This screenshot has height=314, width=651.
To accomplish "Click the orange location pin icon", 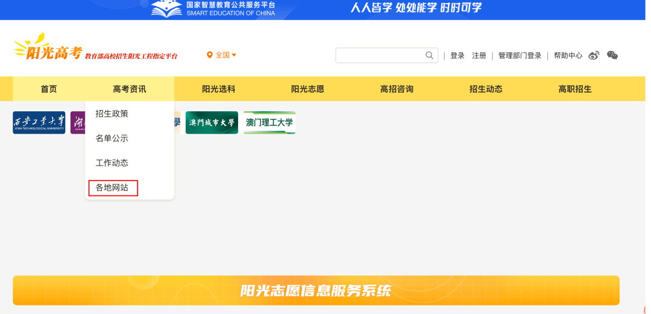I will tap(210, 55).
